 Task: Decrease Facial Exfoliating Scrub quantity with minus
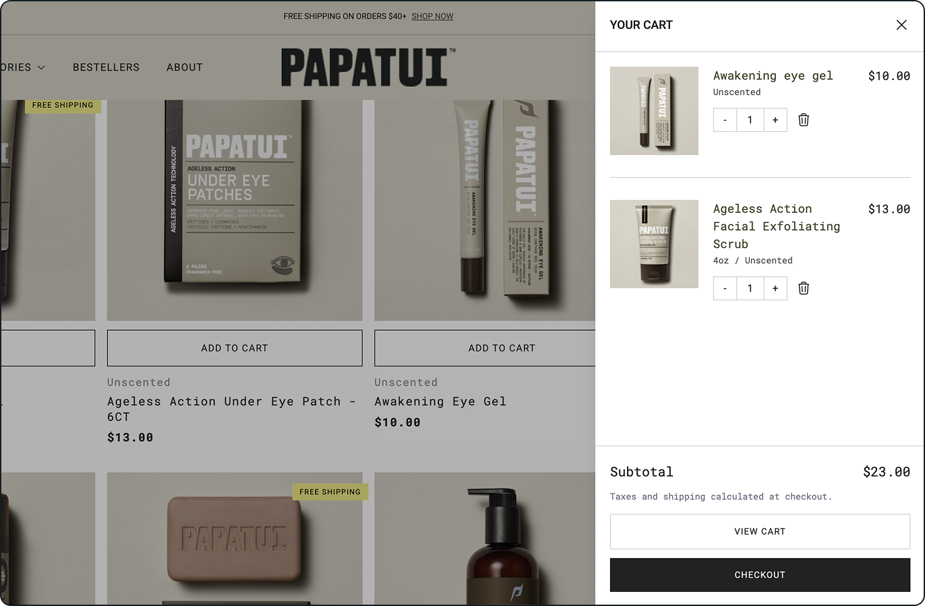tap(725, 288)
